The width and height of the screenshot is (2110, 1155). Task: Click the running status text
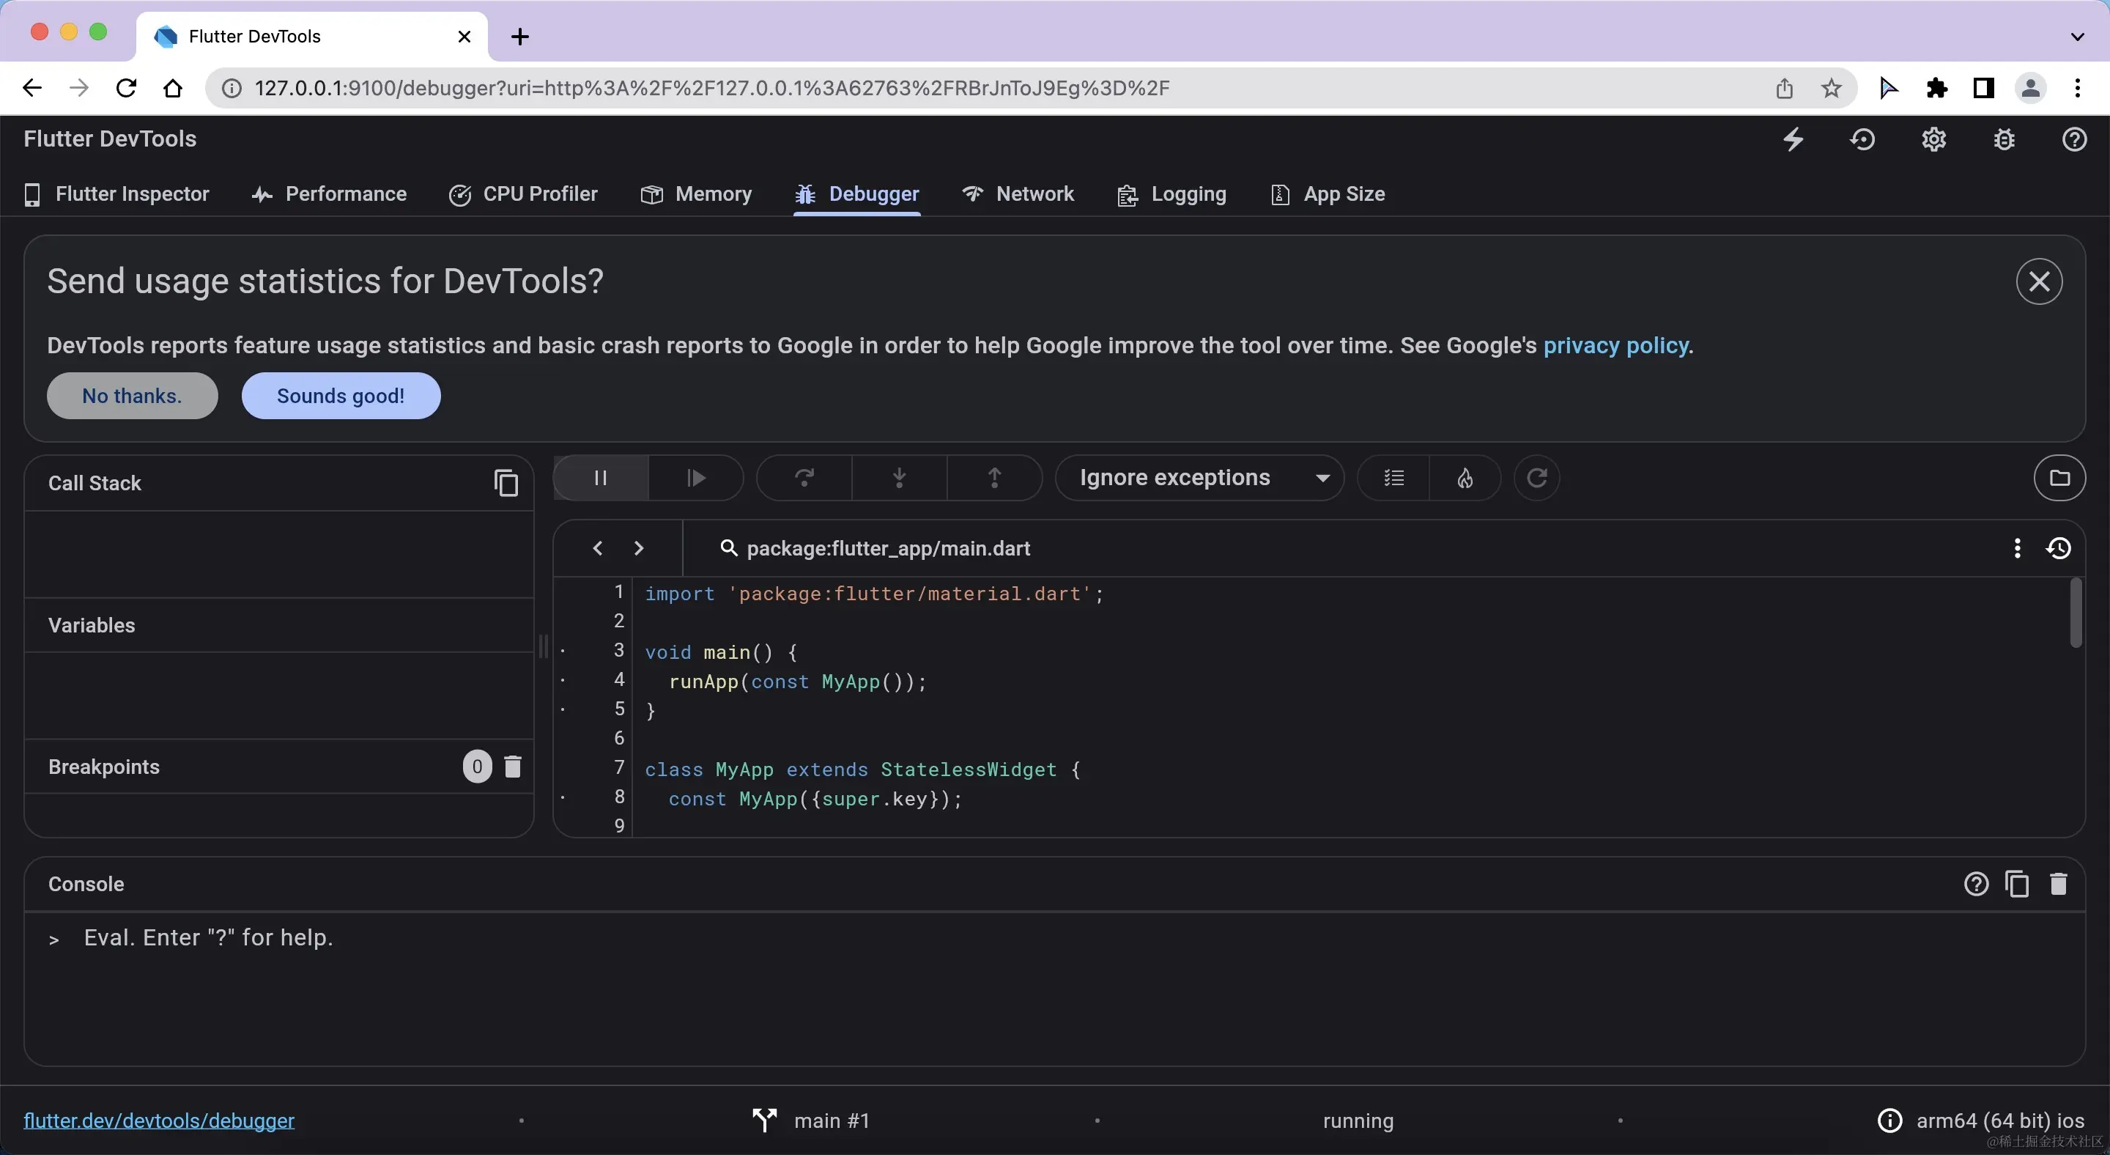pos(1358,1121)
